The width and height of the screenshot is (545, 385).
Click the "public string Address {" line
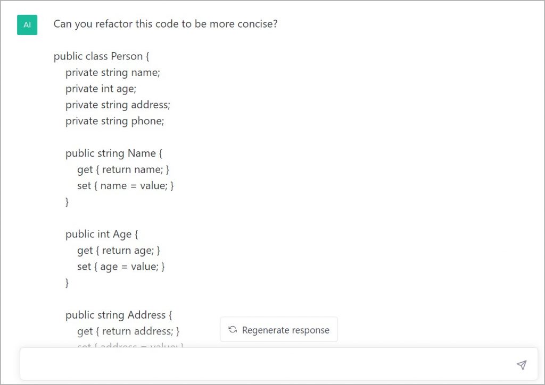119,315
